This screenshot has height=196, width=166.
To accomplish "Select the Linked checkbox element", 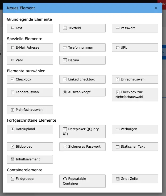I will [x=82, y=79].
